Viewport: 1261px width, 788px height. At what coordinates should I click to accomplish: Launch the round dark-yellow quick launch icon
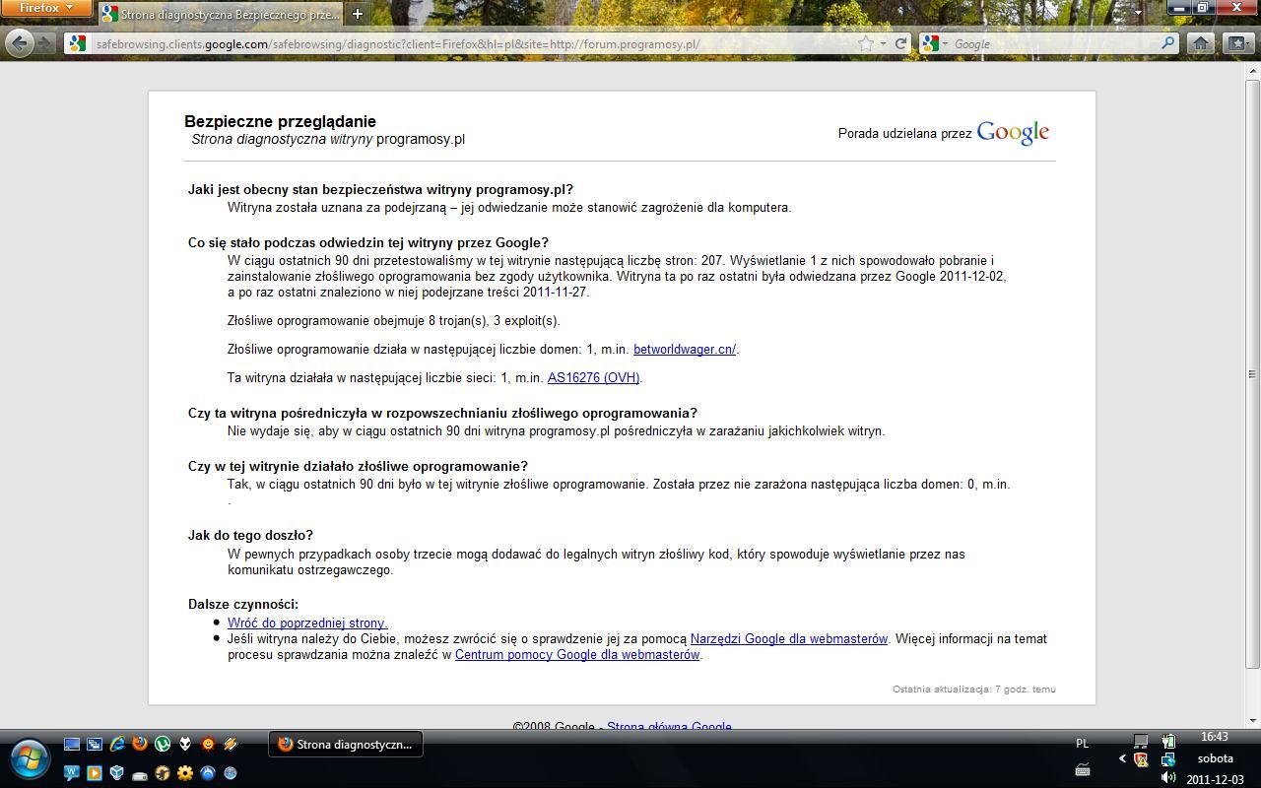pos(163,773)
